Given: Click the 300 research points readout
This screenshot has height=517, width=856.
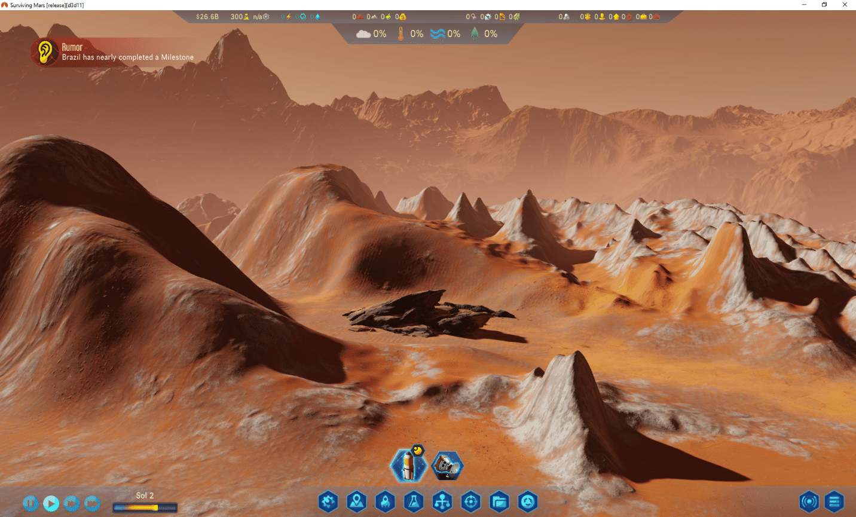Looking at the screenshot, I should (240, 17).
